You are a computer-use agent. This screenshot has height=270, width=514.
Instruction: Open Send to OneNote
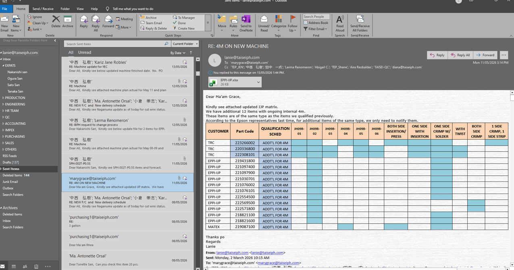[246, 23]
